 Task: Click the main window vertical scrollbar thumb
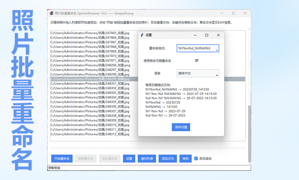[x=249, y=133]
